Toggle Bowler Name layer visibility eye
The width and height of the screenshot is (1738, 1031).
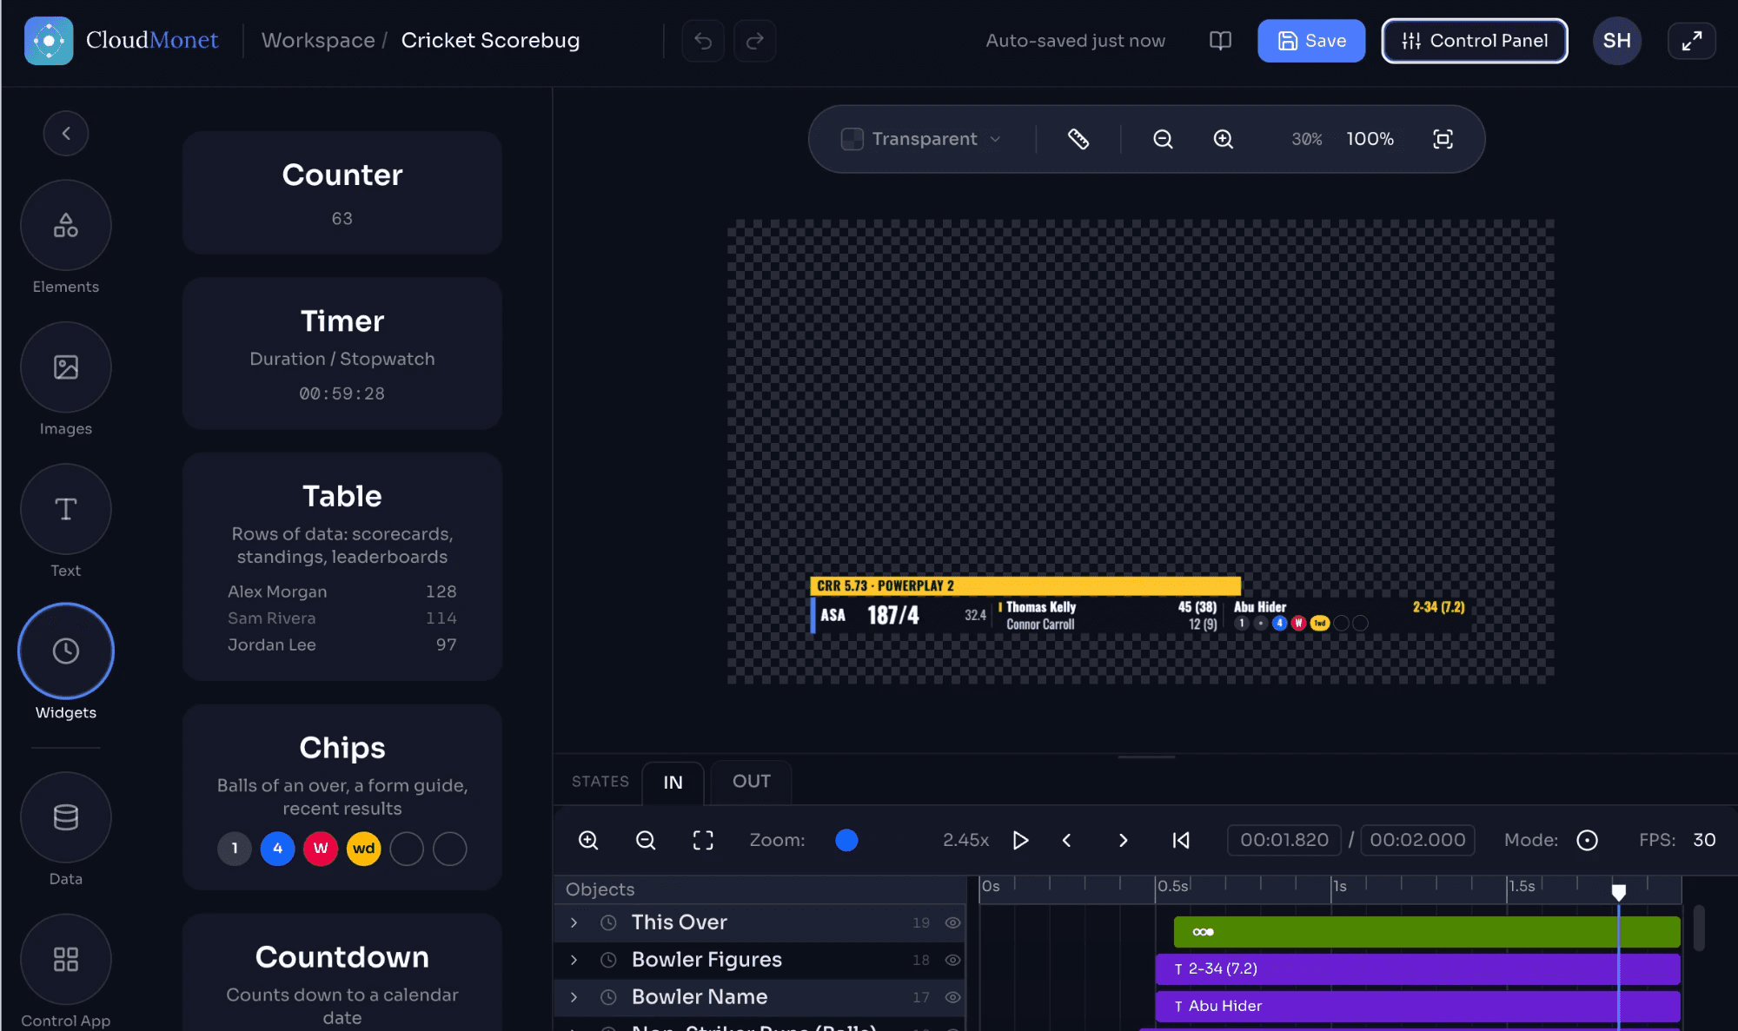coord(952,997)
